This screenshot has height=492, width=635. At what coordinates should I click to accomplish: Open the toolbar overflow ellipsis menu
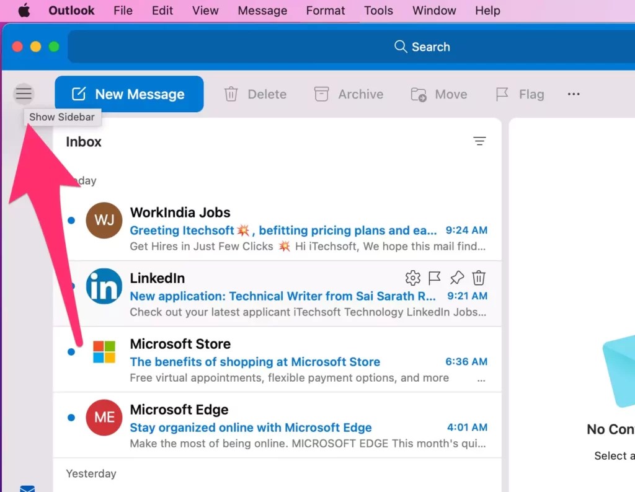[573, 94]
